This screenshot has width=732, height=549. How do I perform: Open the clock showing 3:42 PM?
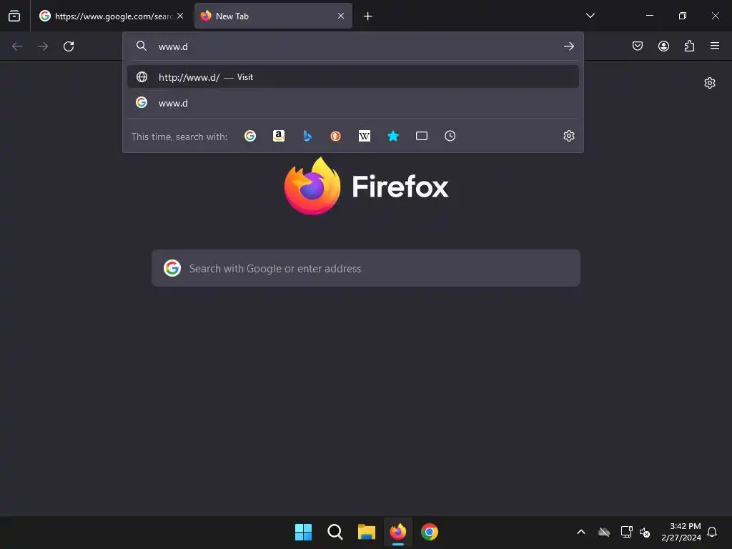(681, 532)
